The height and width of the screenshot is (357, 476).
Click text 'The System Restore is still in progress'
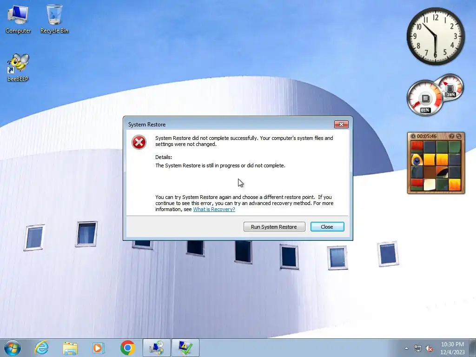pos(197,166)
